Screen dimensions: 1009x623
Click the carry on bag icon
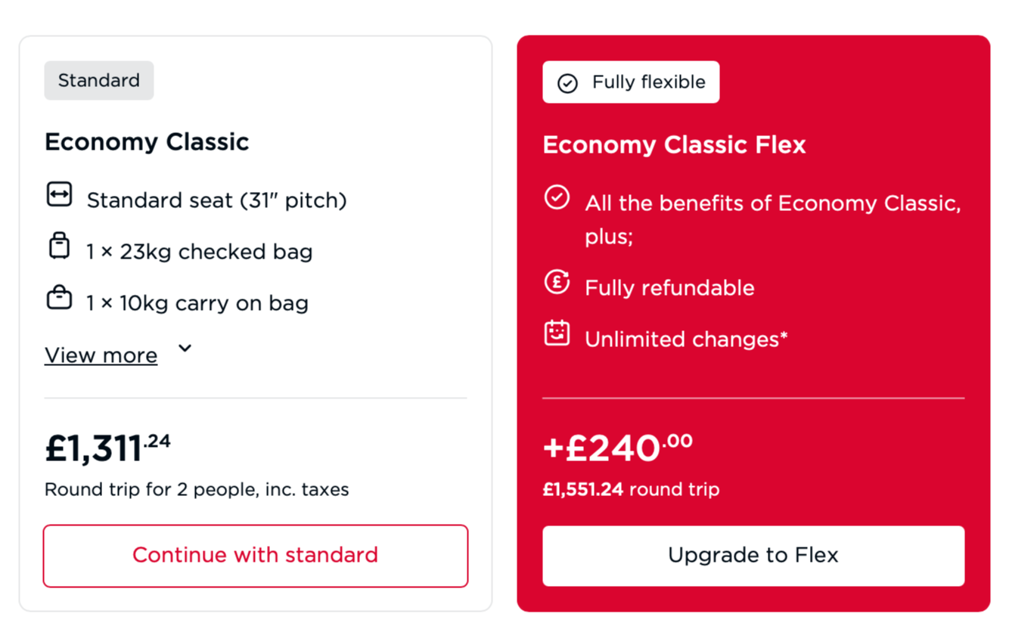coord(59,298)
